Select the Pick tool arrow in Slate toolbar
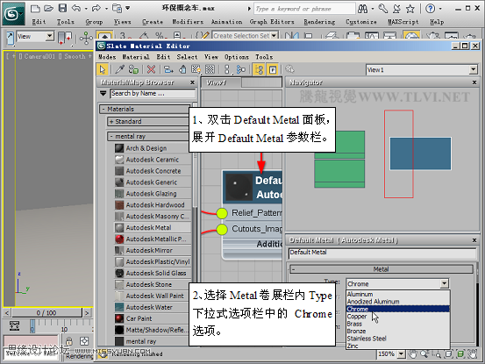Viewport: 485px width, 364px height. (x=103, y=69)
